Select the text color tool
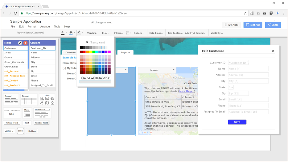Screen dimensions: 288x162 tap(62, 33)
